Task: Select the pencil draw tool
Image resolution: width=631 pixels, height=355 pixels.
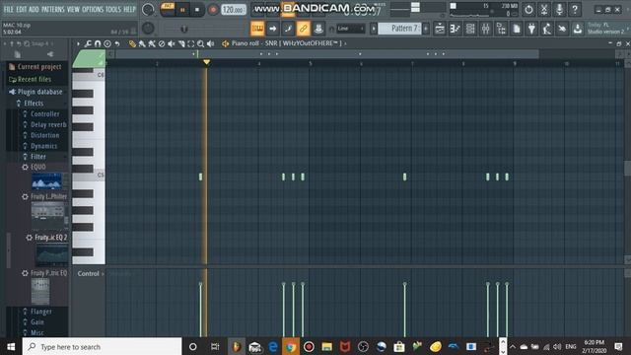Action: (132, 43)
